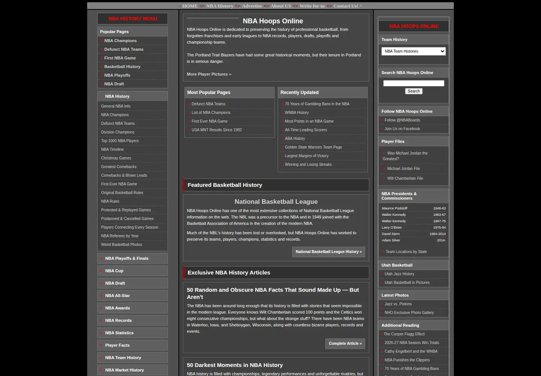Expand NBA Playoffs & Finals section
Image resolution: width=541 pixels, height=376 pixels.
click(133, 258)
